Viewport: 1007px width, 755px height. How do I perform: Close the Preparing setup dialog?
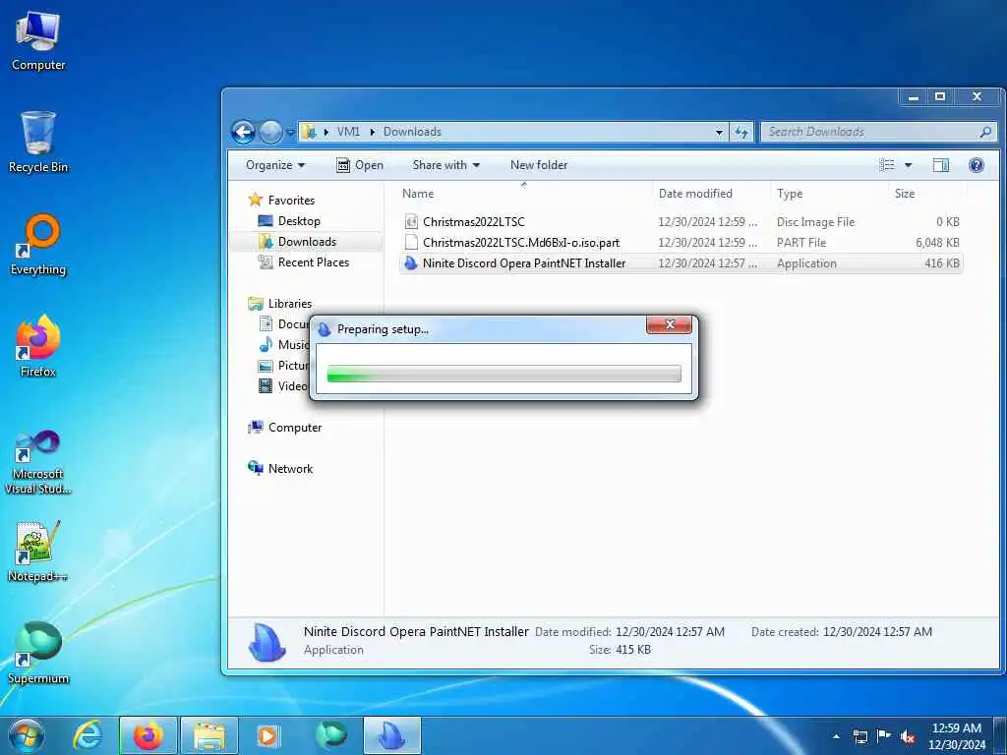point(669,324)
